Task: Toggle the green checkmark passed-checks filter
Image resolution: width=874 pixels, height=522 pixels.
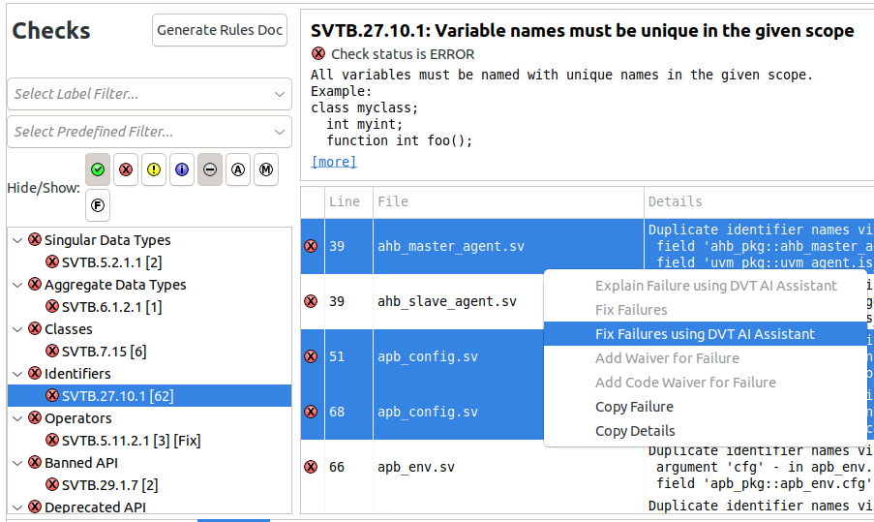Action: (98, 169)
